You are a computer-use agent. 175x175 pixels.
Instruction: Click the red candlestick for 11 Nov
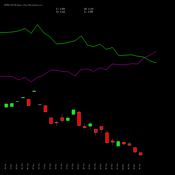pyautogui.click(x=45, y=109)
